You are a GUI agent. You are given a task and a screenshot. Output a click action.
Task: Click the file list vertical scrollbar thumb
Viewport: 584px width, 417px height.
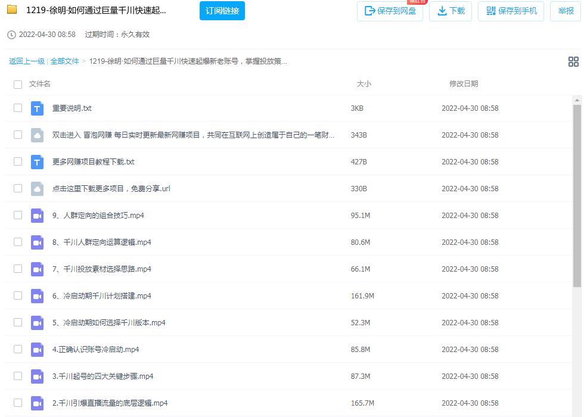coord(577,196)
